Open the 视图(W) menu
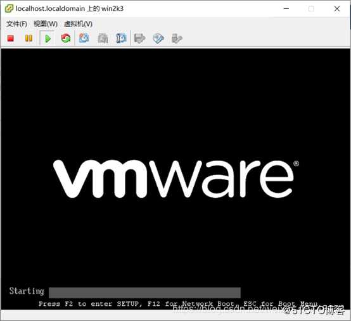The image size is (351, 321). pos(46,23)
